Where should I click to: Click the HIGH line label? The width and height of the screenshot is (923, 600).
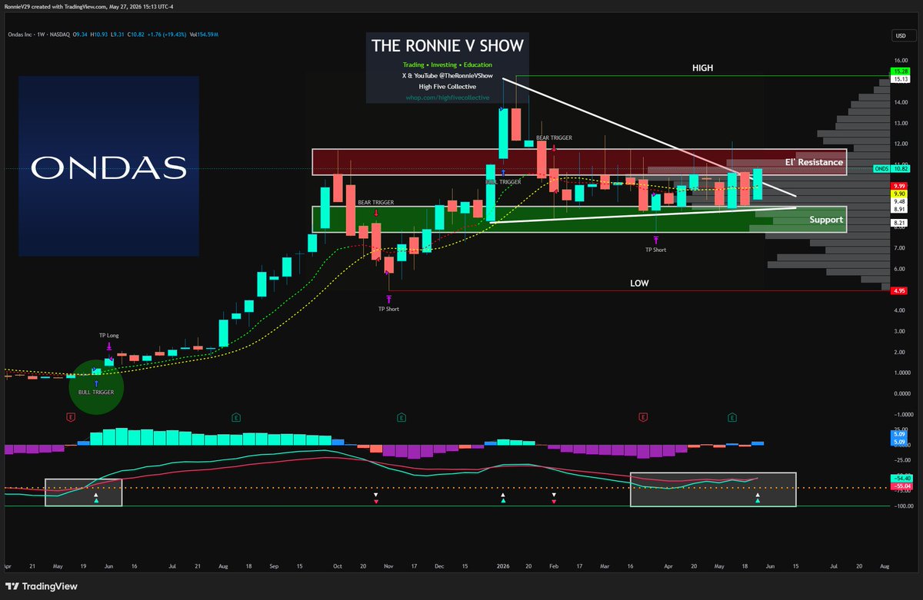coord(702,68)
